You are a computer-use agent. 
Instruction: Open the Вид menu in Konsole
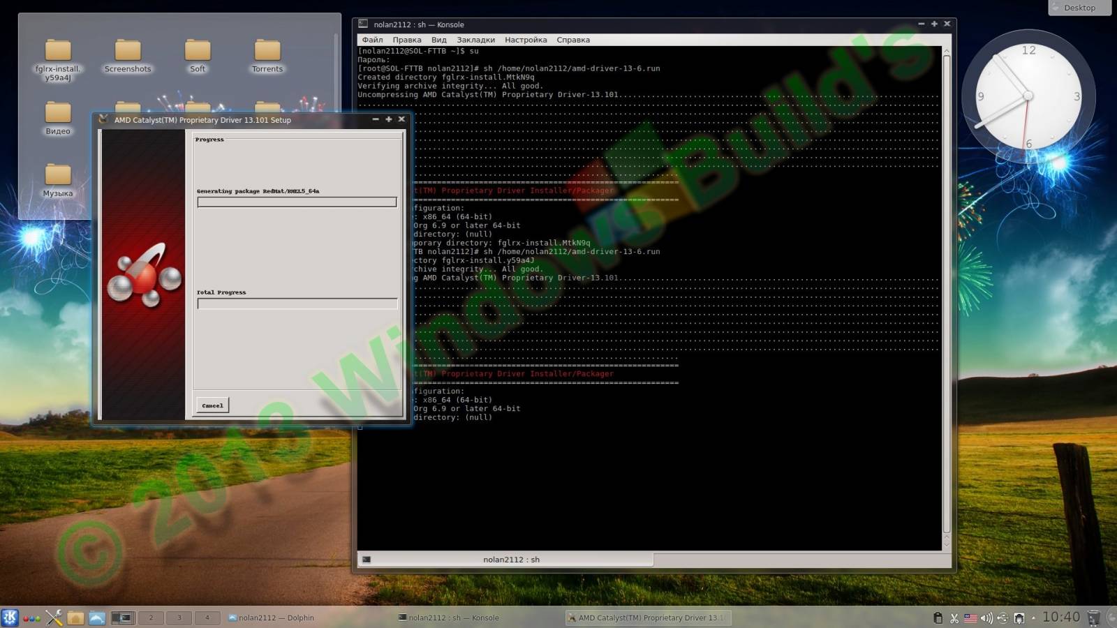(438, 40)
